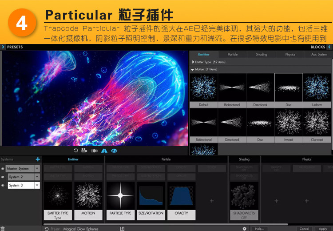The image size is (333, 231).
Task: Open the PARTICLE TYPE star block
Action: click(120, 201)
